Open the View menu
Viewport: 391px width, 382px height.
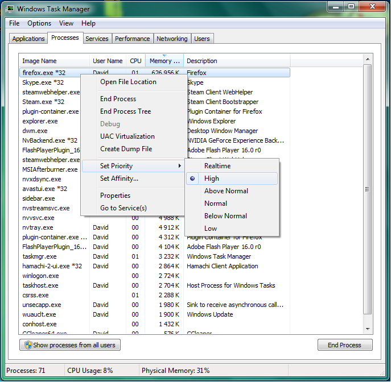[x=67, y=23]
